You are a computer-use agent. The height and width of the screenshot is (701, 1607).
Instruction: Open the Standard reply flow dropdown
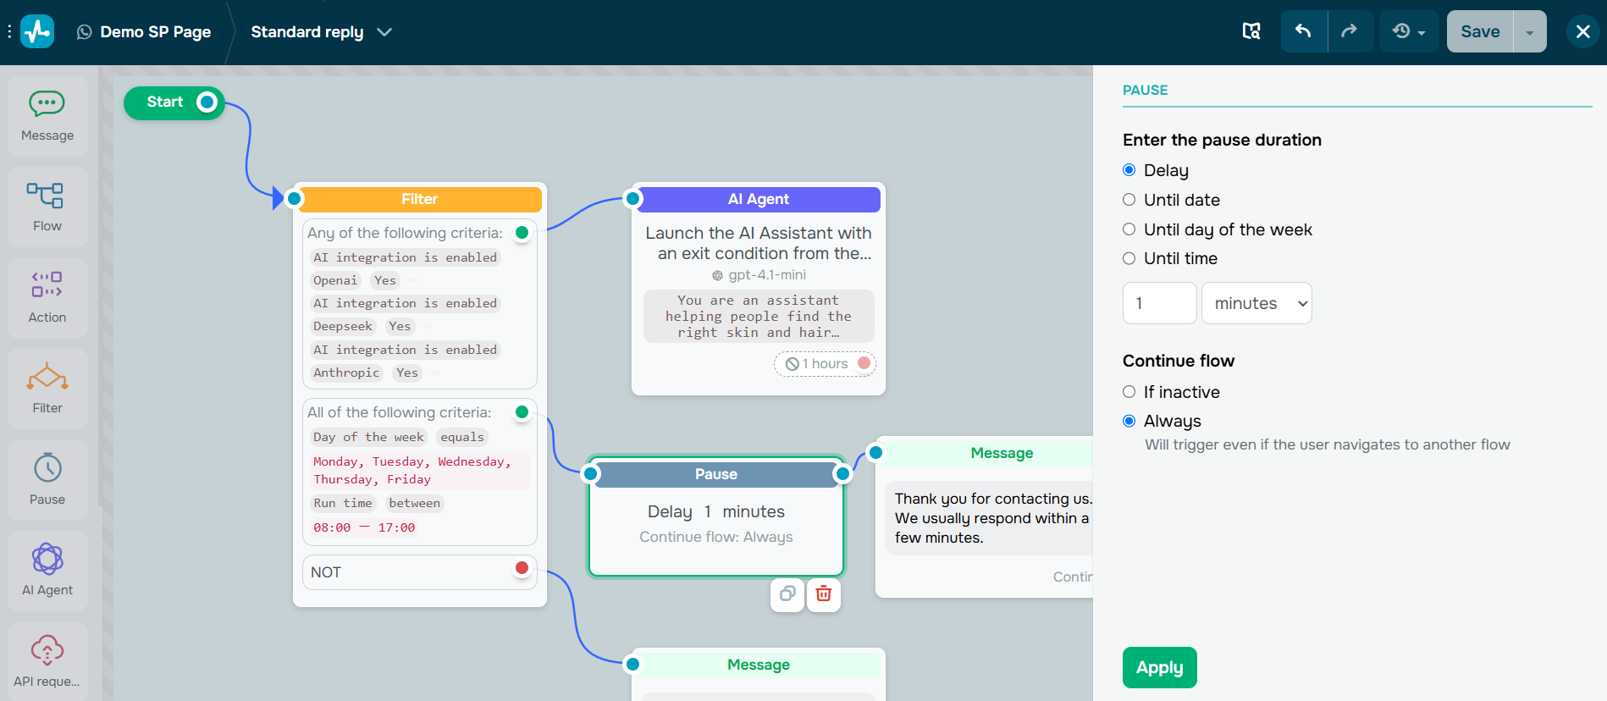tap(321, 32)
